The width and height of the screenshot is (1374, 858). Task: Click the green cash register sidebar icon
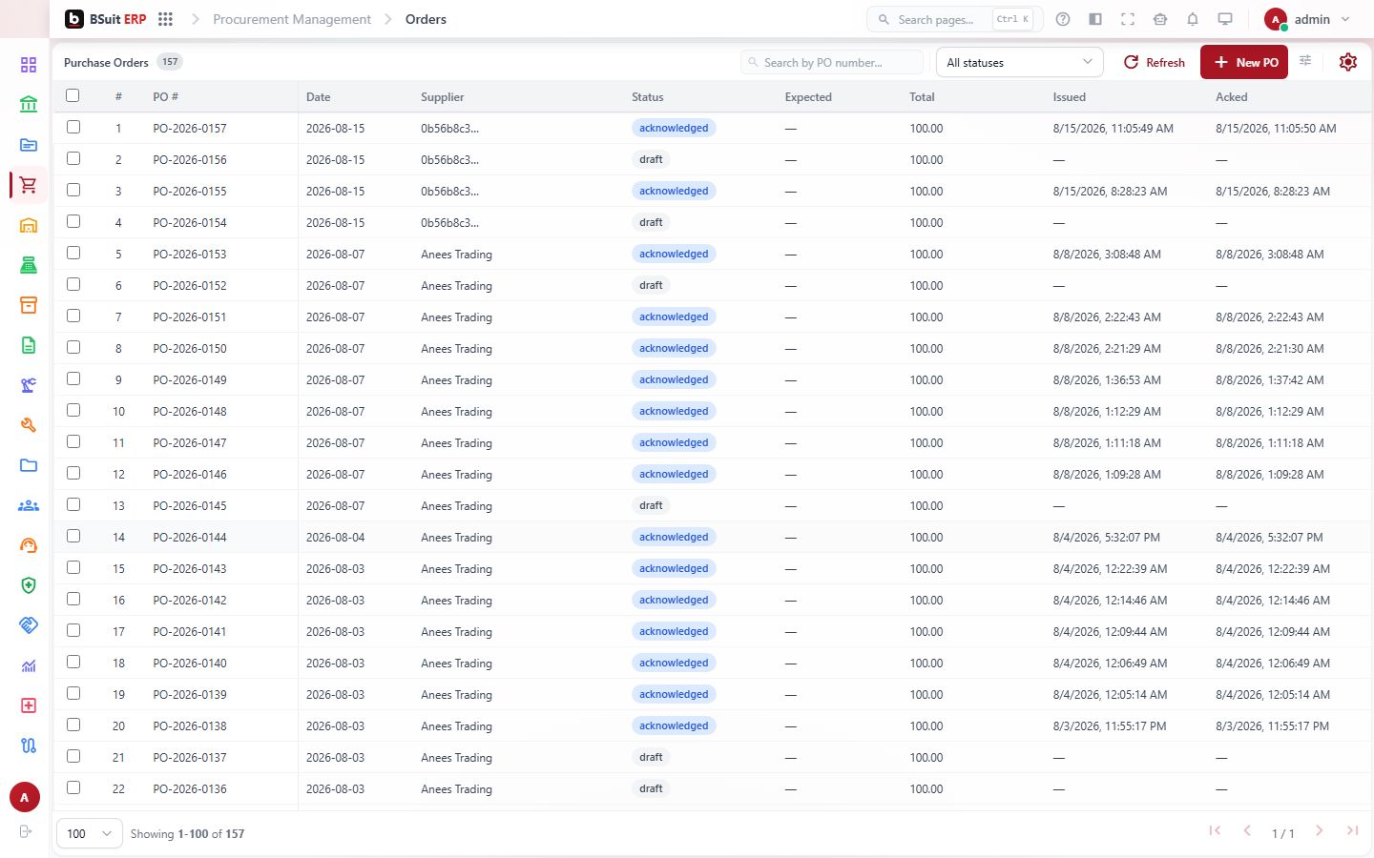click(29, 266)
